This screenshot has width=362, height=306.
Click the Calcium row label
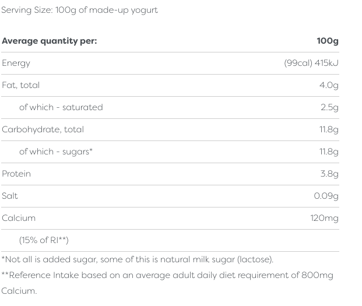tap(19, 218)
